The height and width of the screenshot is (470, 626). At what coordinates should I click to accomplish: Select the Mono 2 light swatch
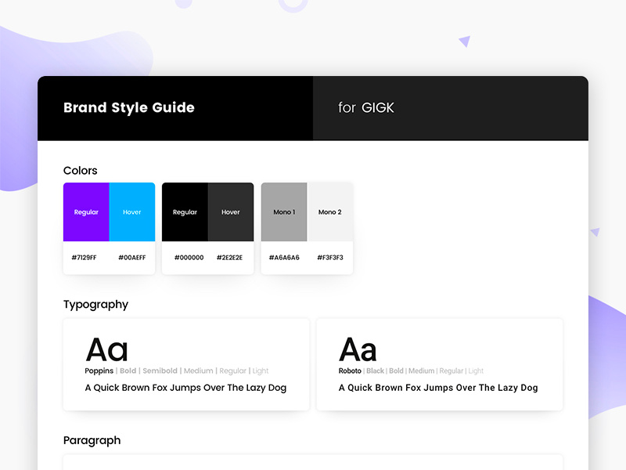click(329, 211)
